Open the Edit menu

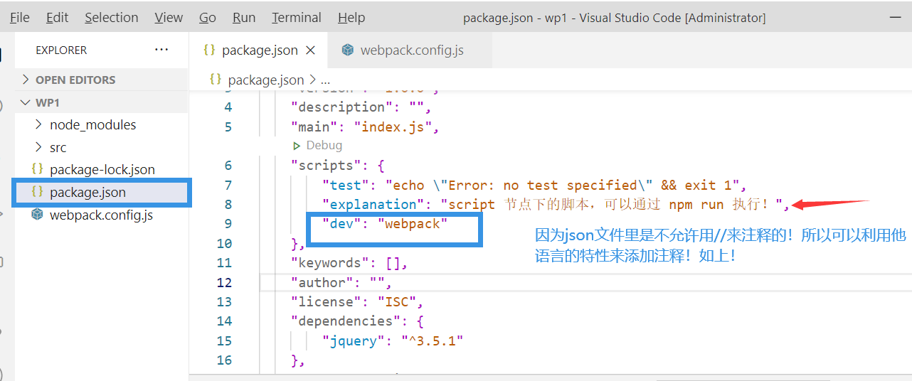click(58, 18)
